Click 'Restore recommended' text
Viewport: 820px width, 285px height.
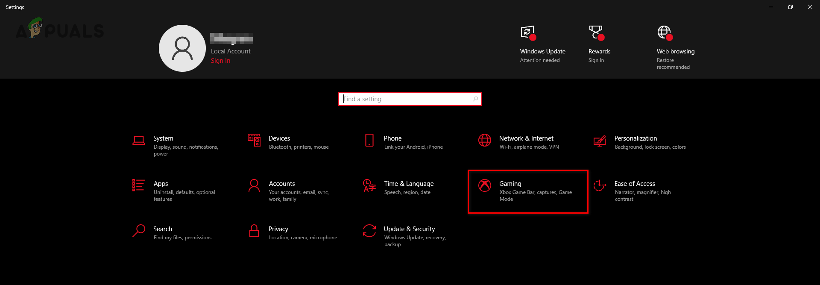click(673, 64)
